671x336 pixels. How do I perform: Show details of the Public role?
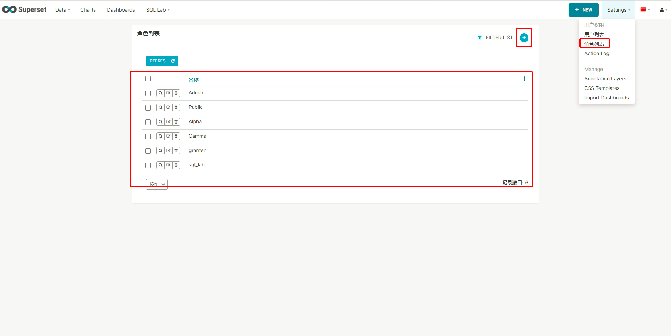point(160,107)
